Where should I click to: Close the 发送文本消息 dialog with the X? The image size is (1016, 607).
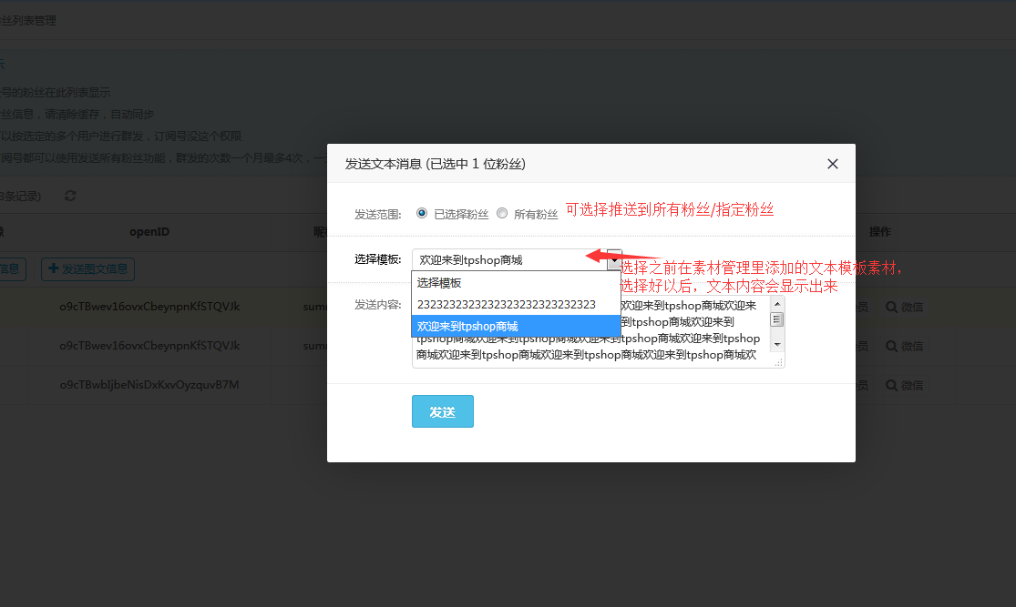coord(832,164)
